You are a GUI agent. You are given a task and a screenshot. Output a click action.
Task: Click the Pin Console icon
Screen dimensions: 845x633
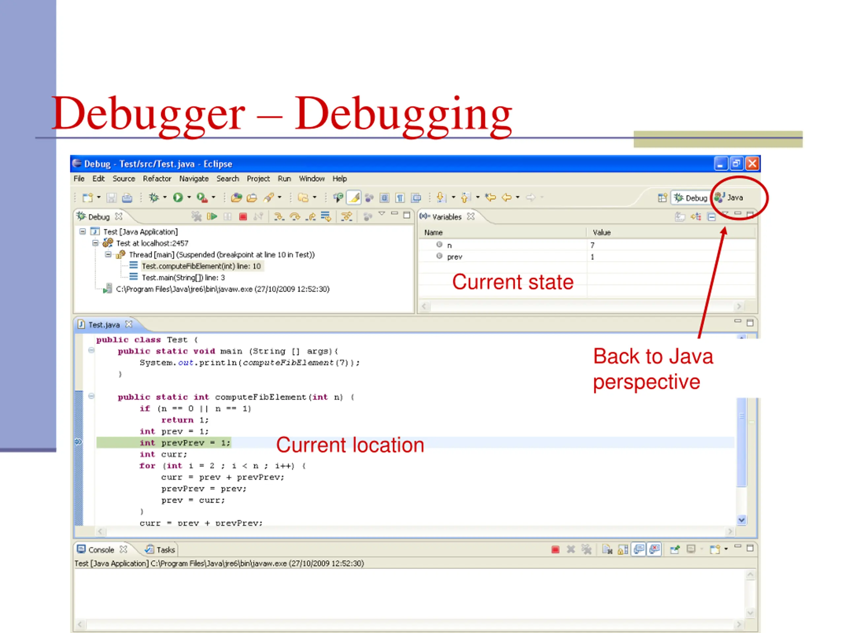click(675, 550)
